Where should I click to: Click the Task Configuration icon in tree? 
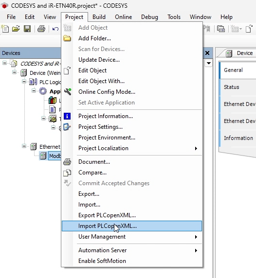pyautogui.click(x=53, y=119)
